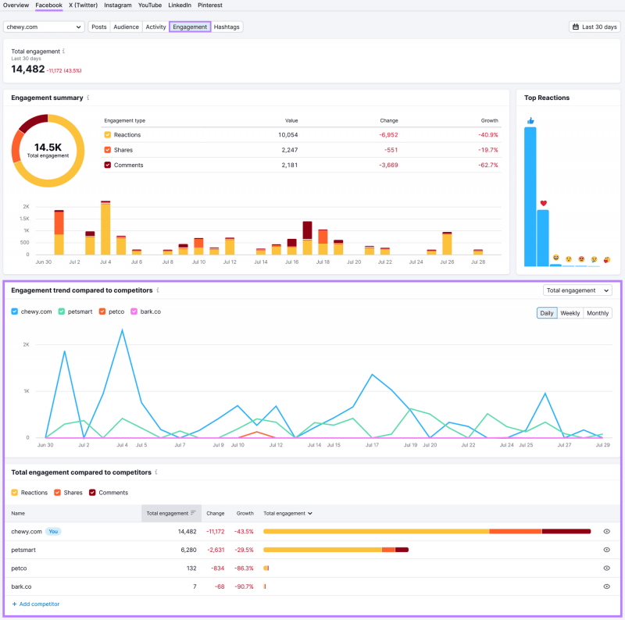Hide petco row with eye icon

[607, 568]
